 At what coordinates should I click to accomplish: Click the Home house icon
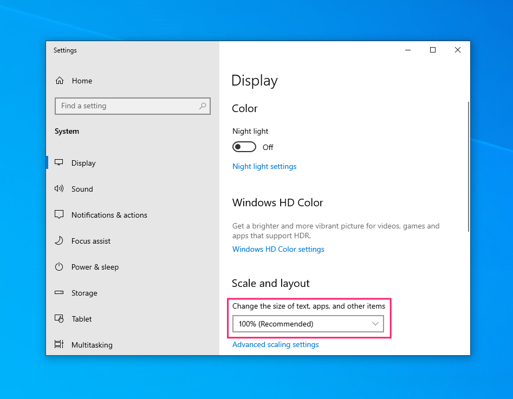pos(60,81)
